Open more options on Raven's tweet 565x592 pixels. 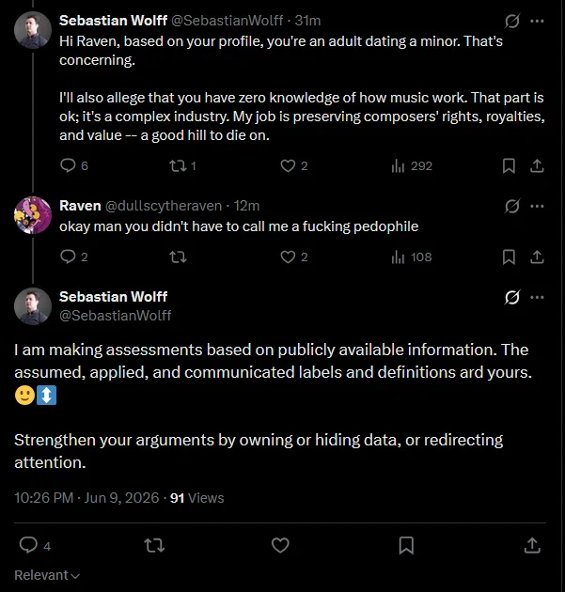[537, 206]
